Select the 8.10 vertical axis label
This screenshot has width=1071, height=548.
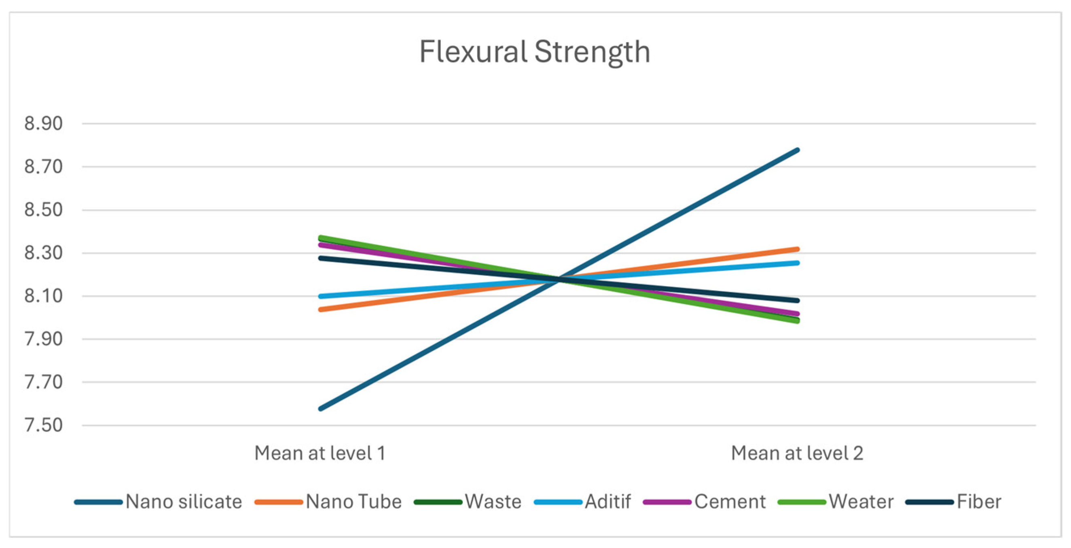pos(43,296)
